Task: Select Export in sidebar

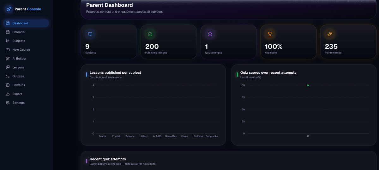Action: click(26, 94)
